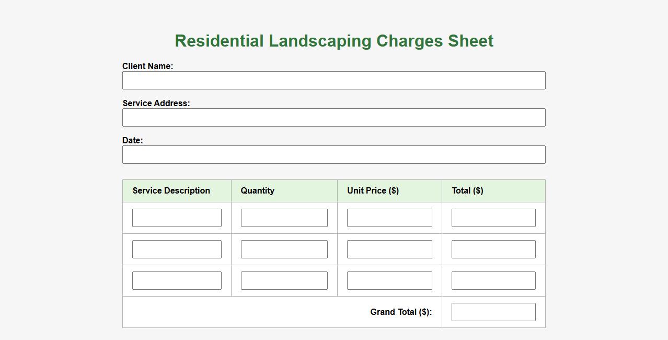Select the Date input field
Image resolution: width=668 pixels, height=340 pixels.
click(333, 155)
